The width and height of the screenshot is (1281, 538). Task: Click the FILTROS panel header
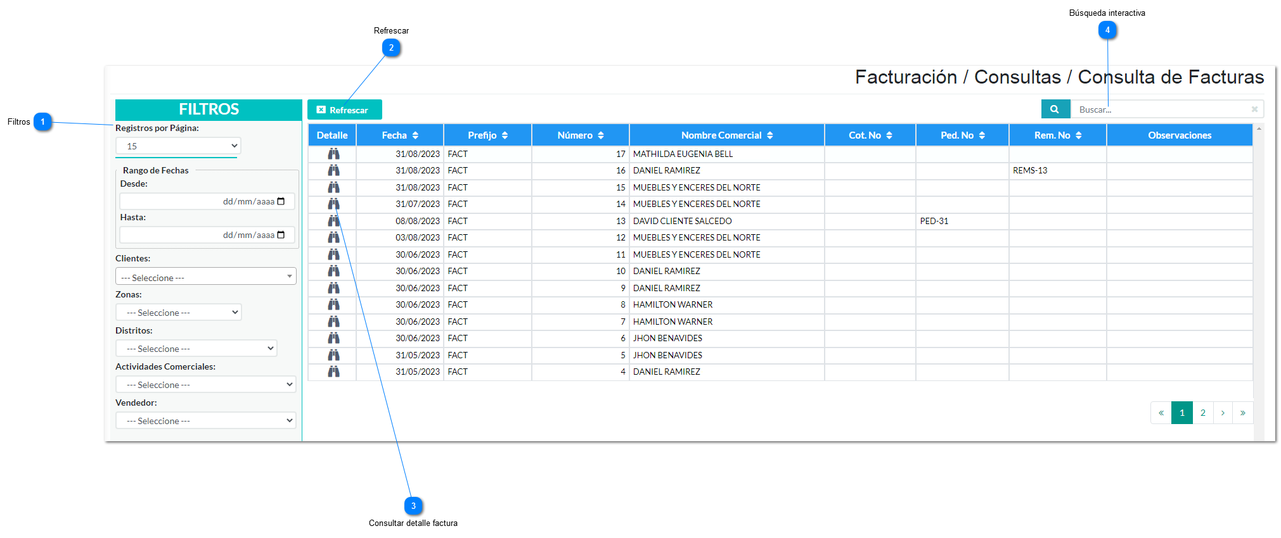[209, 109]
